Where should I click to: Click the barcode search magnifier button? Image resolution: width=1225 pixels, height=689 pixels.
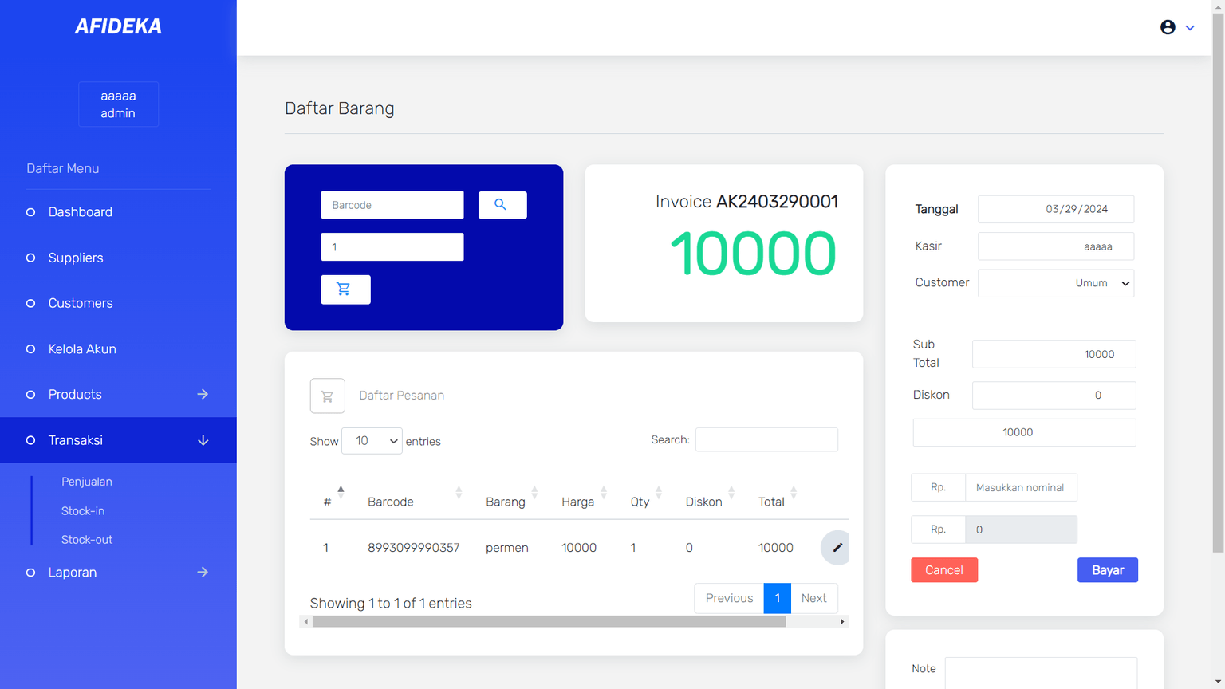click(502, 205)
